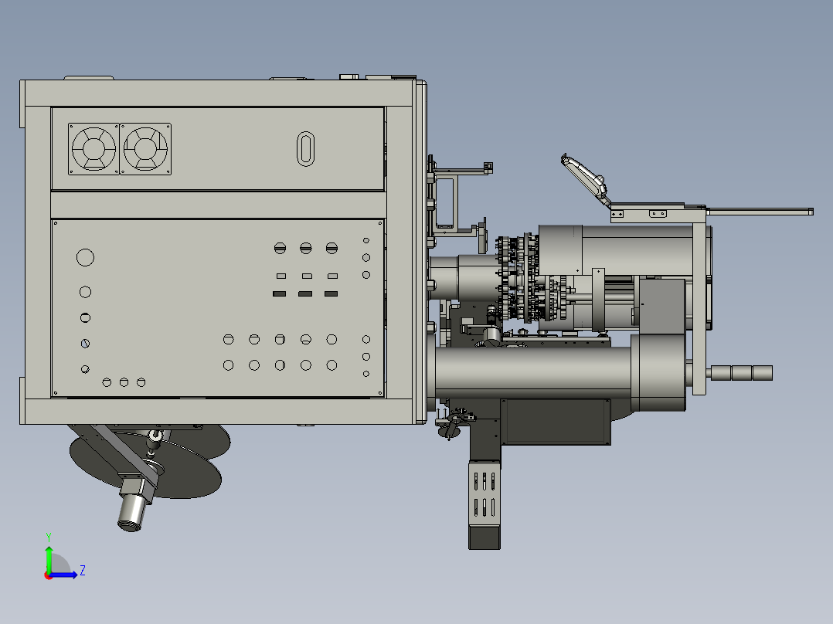The height and width of the screenshot is (624, 833).
Task: Select the long horizontal barrel cylinder
Action: coord(534,371)
